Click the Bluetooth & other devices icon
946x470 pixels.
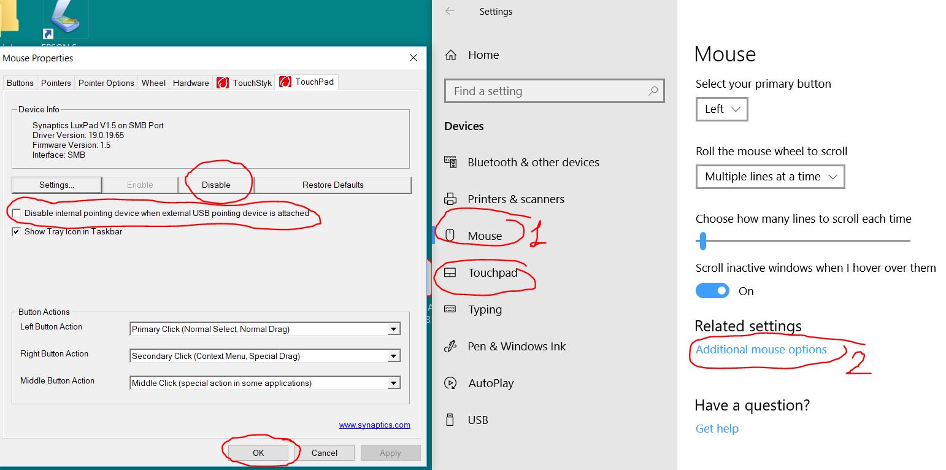coord(450,163)
